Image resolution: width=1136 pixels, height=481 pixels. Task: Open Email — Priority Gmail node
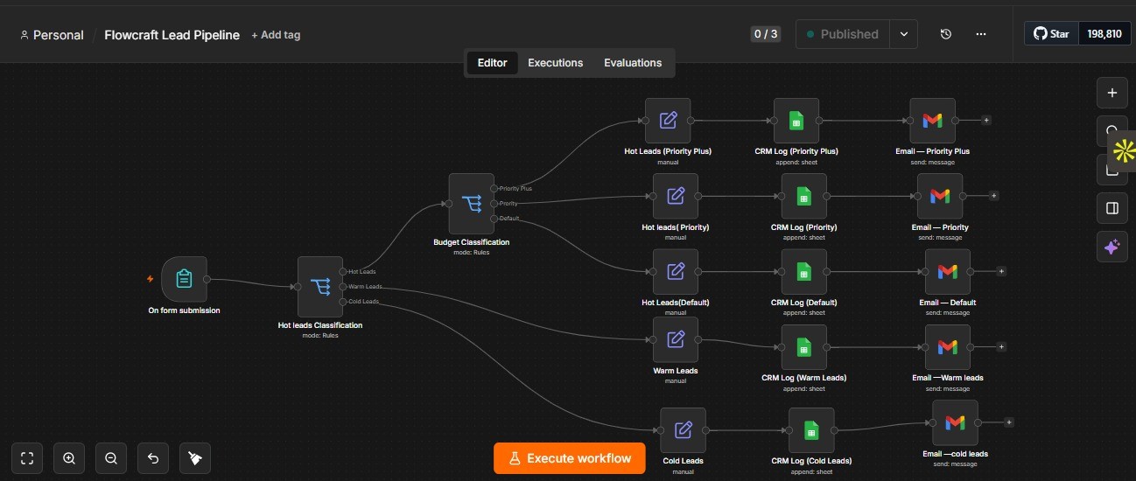940,196
